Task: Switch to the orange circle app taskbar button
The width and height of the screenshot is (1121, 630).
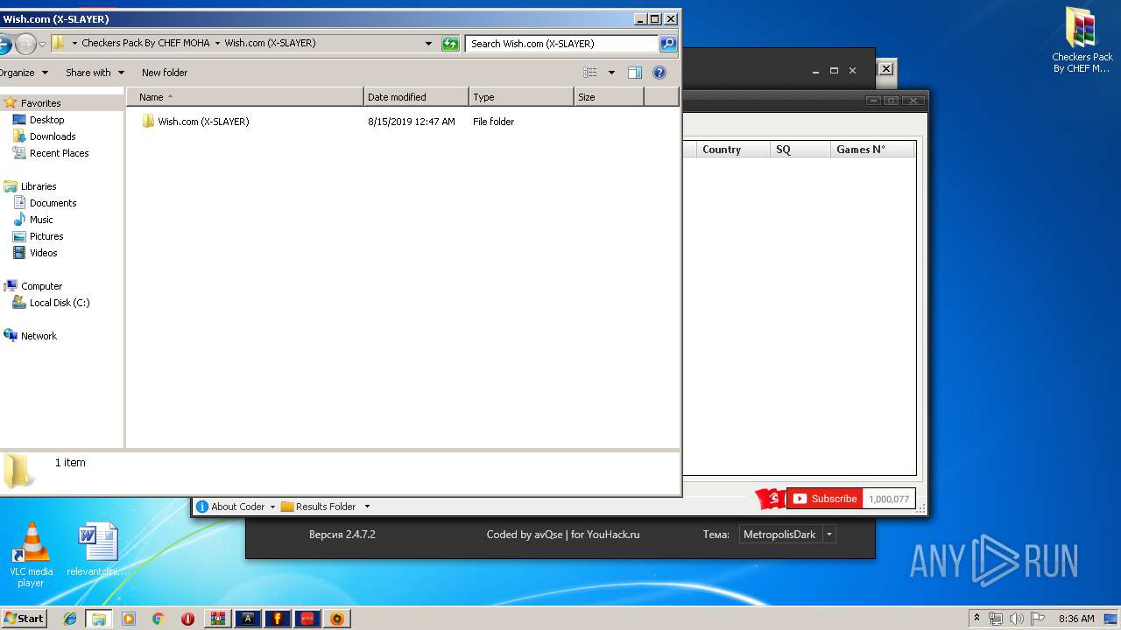Action: (x=337, y=619)
